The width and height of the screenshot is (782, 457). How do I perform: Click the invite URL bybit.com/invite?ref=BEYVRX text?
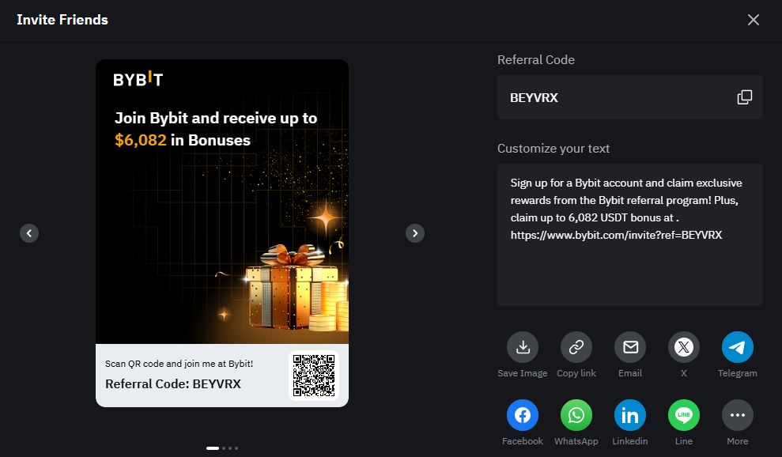(x=616, y=235)
